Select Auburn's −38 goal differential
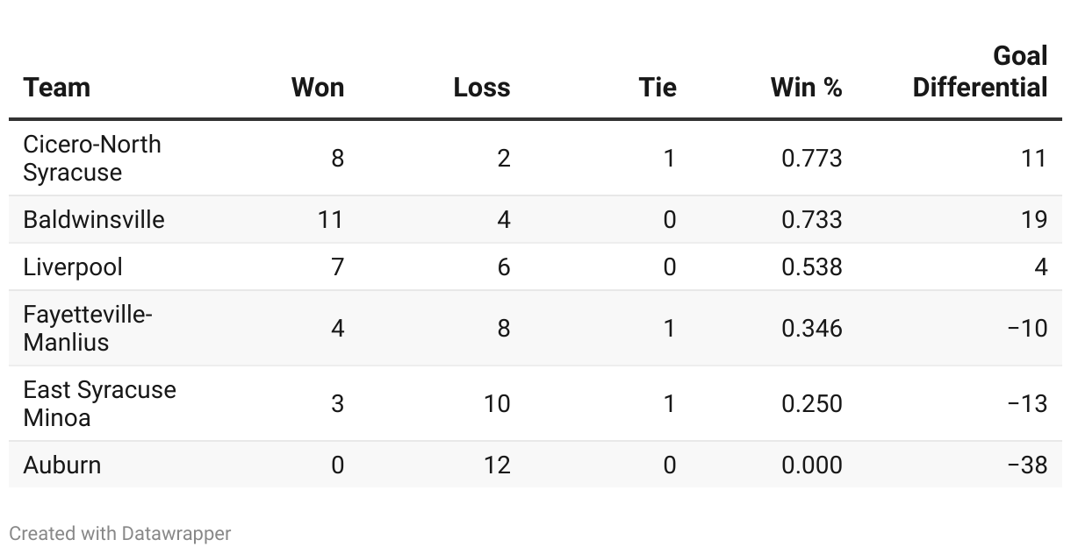Image resolution: width=1071 pixels, height=554 pixels. pyautogui.click(x=1027, y=465)
